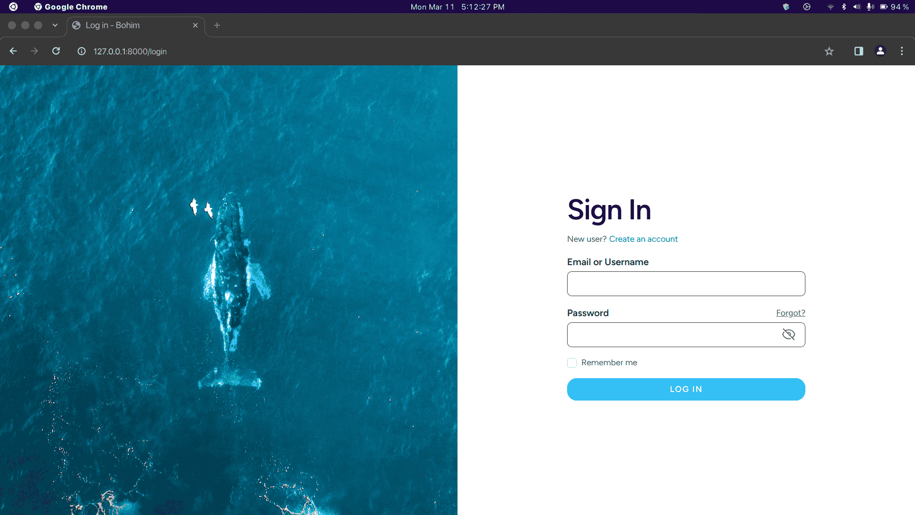The width and height of the screenshot is (915, 515).
Task: Click inside the Email or Username field
Action: pyautogui.click(x=686, y=284)
